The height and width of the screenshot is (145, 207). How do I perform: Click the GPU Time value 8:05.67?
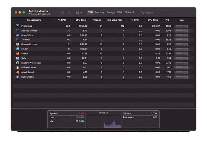click(156, 26)
